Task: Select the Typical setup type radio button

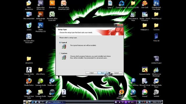Action: 60,42
